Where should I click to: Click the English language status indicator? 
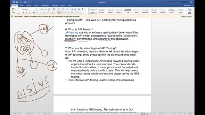coord(46,114)
